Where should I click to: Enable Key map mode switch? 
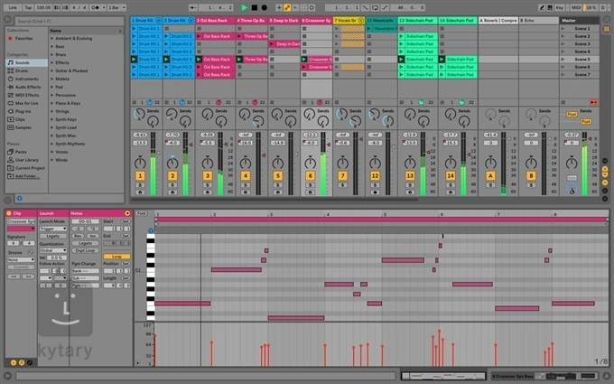559,7
